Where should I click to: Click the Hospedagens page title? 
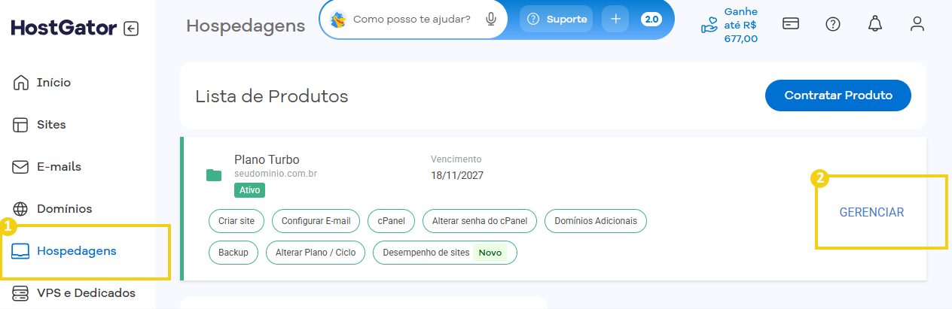click(x=246, y=26)
